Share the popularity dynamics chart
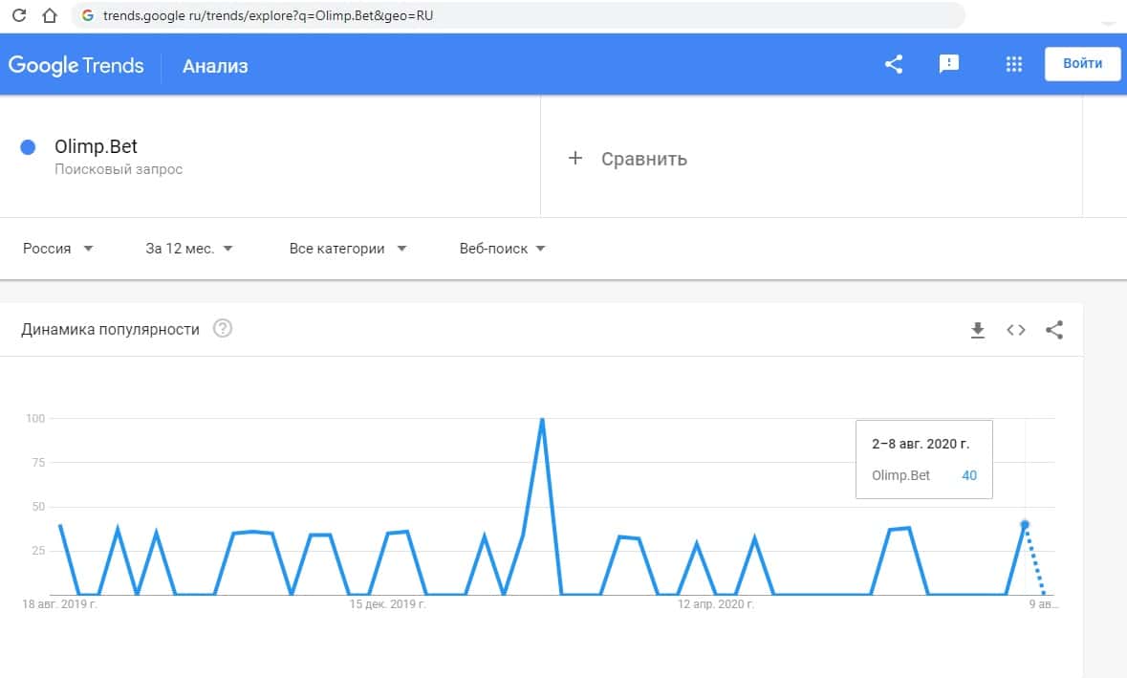 tap(1054, 330)
